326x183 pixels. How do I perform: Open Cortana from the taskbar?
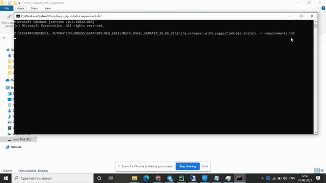(99, 178)
